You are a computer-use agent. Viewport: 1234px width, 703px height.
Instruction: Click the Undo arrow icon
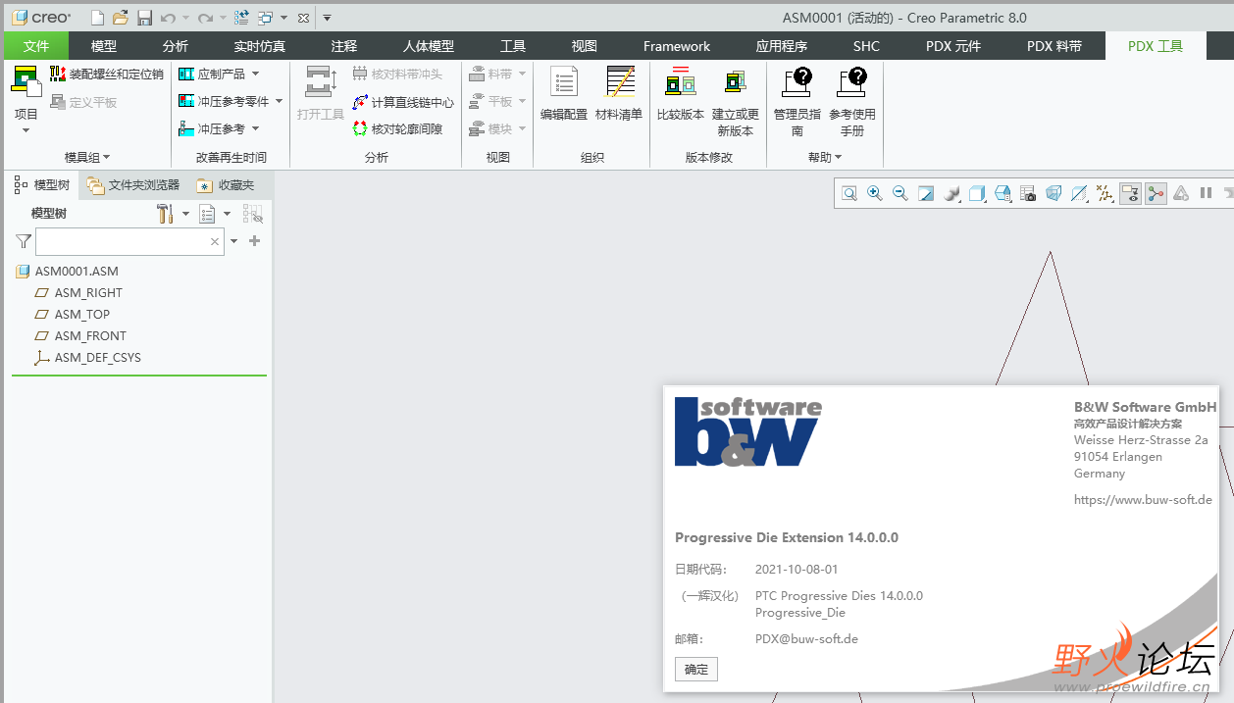pos(168,18)
